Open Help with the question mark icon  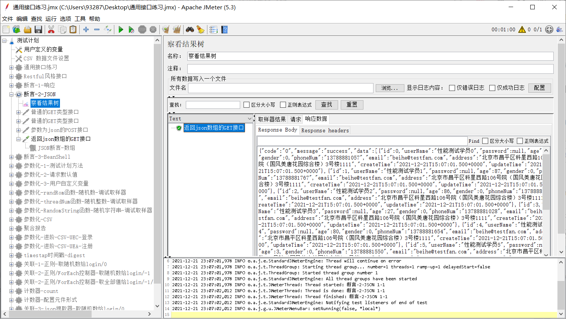coord(224,29)
